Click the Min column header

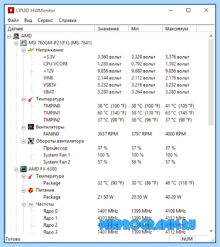coord(145,29)
